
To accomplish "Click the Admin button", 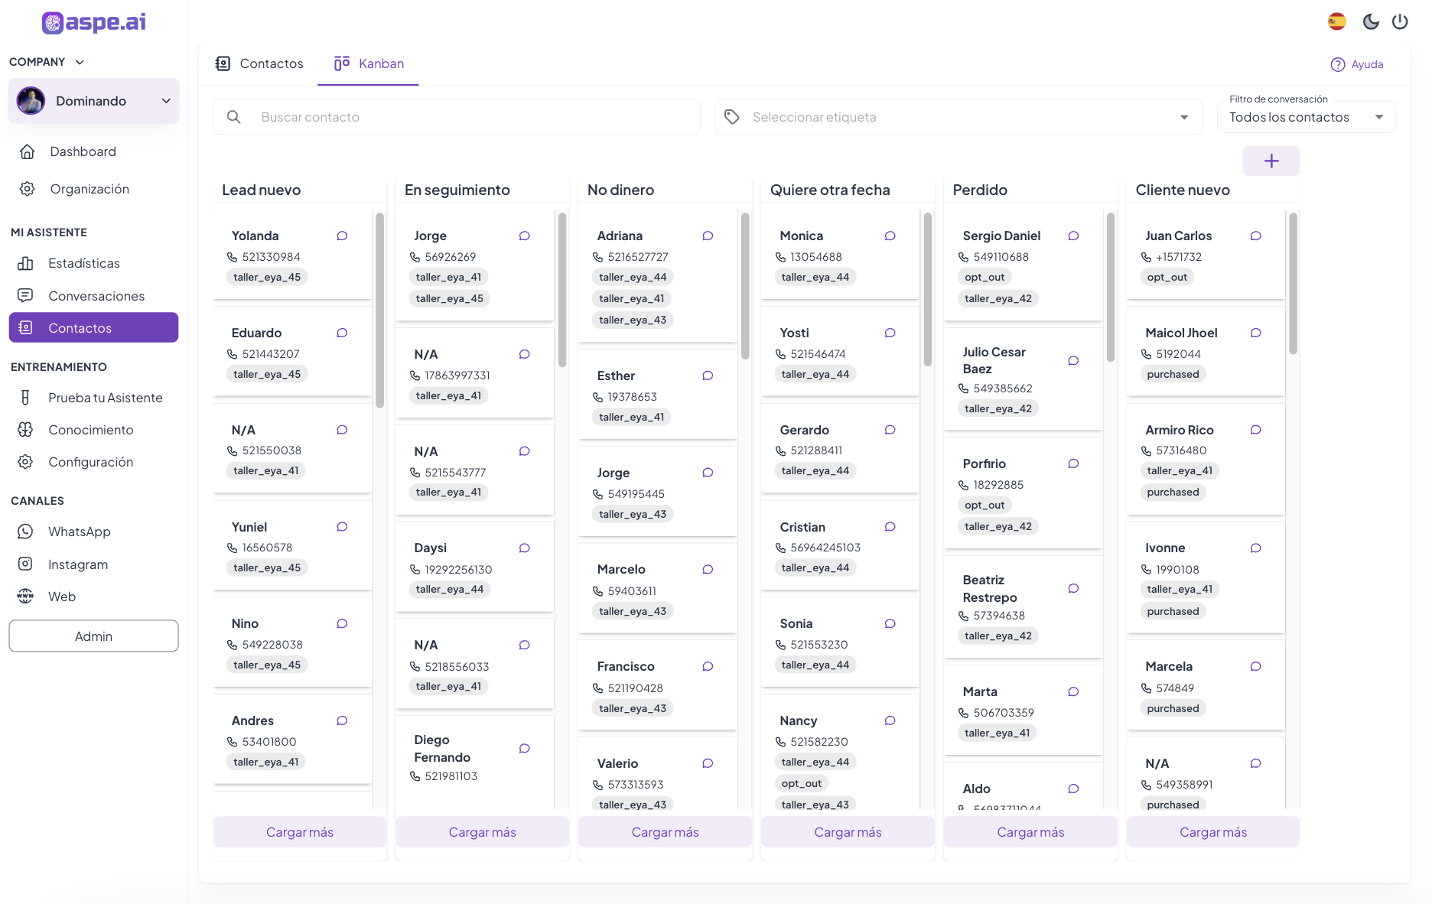I will pos(93,636).
